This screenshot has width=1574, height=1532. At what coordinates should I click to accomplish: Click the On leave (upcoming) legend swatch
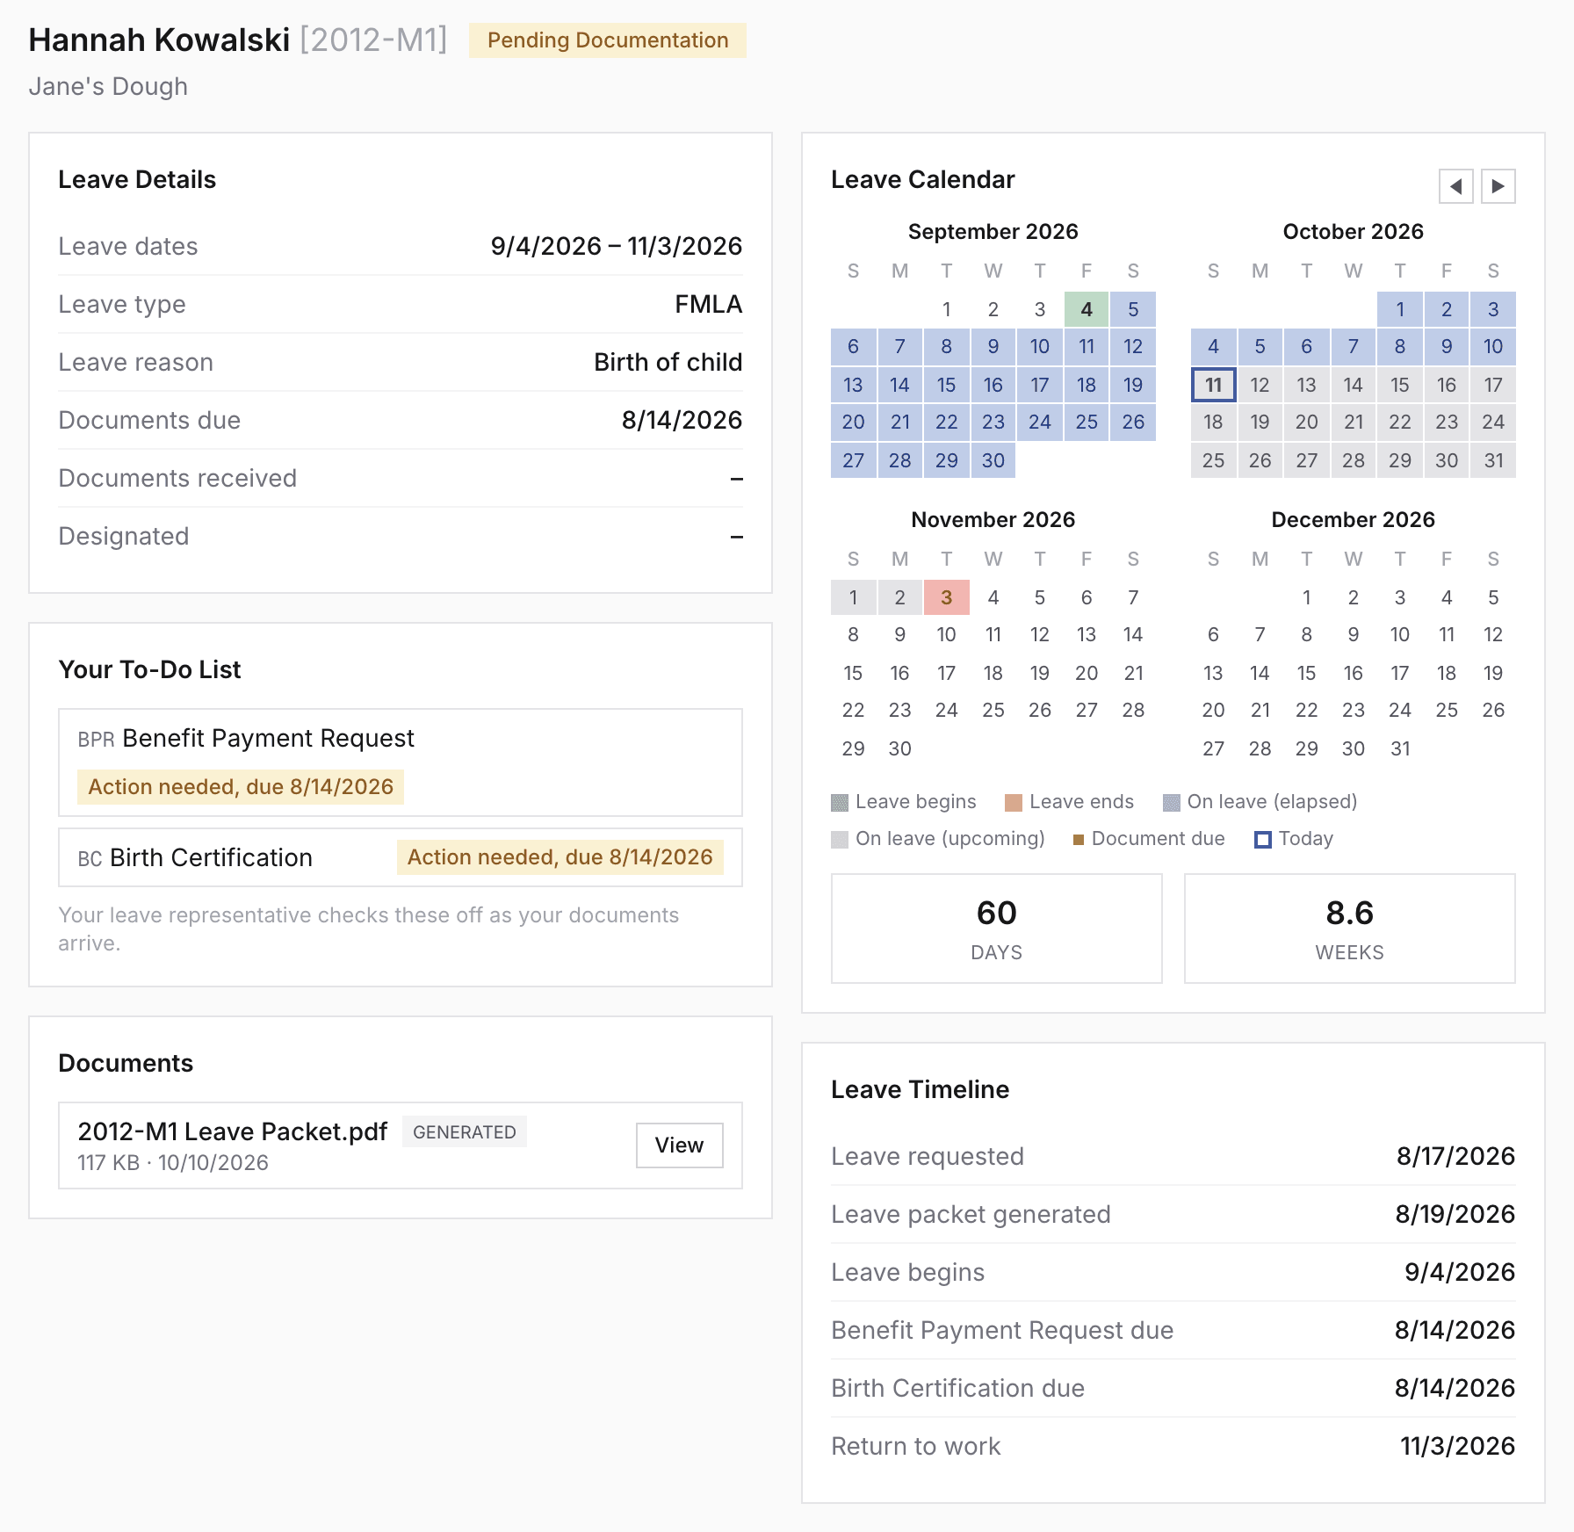click(840, 840)
